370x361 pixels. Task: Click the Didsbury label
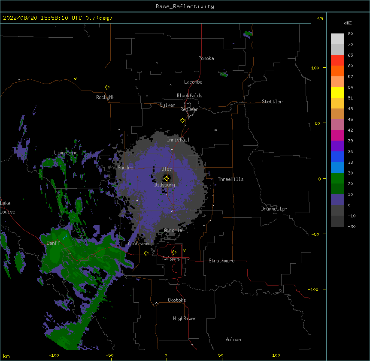(x=165, y=185)
